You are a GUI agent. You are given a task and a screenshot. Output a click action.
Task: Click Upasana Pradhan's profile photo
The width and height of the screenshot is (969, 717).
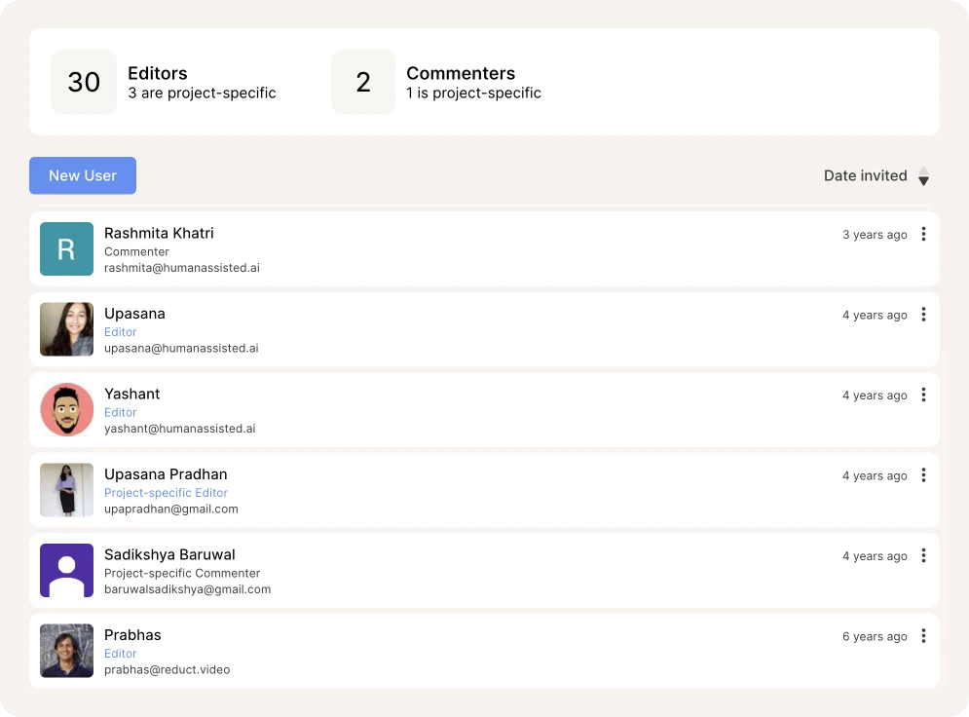pos(67,490)
